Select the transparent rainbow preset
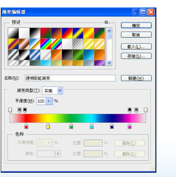The image size is (176, 177). 56,44
